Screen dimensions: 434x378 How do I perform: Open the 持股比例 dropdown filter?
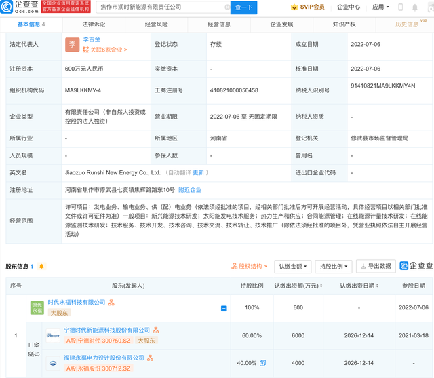(334, 267)
